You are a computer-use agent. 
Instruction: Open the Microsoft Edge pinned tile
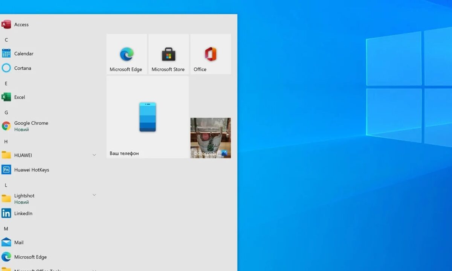(x=127, y=54)
